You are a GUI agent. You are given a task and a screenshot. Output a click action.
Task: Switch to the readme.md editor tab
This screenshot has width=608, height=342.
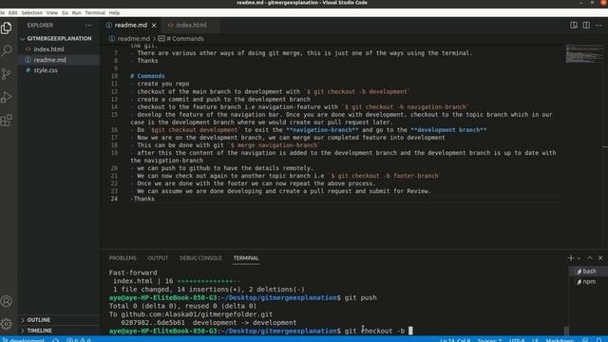point(131,26)
